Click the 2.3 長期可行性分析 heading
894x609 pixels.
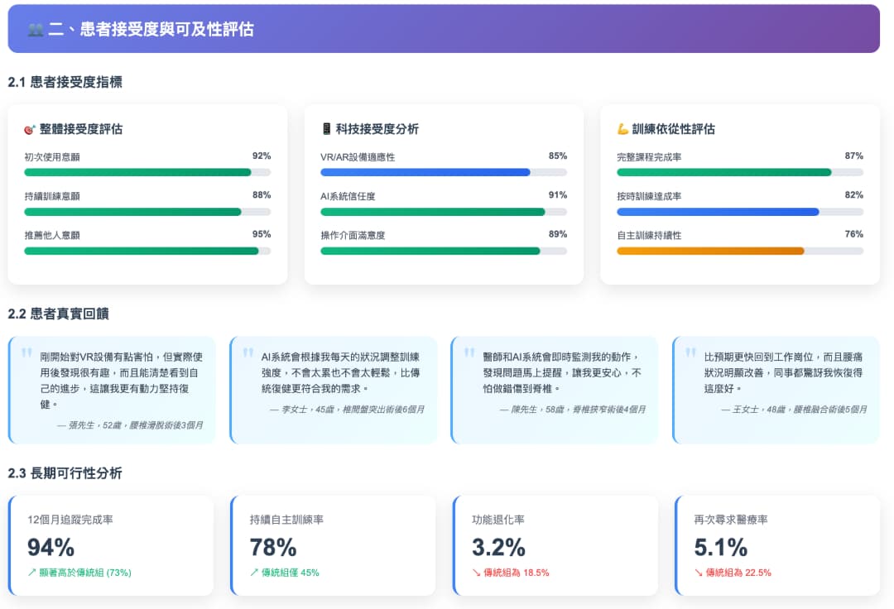[65, 473]
